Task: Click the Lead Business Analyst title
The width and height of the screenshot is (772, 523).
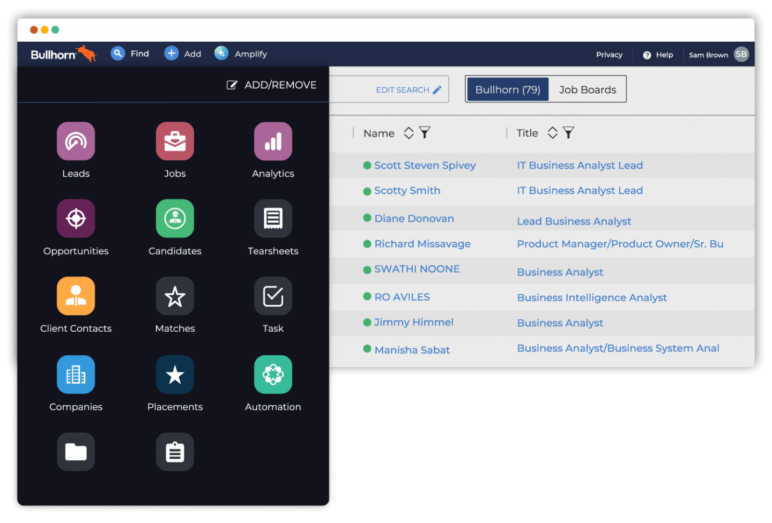Action: 574,221
